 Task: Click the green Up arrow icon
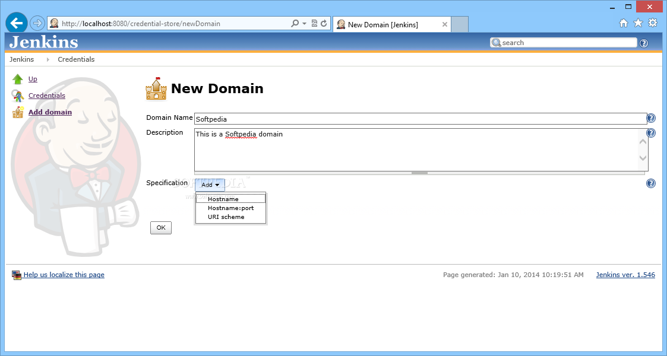coord(17,79)
